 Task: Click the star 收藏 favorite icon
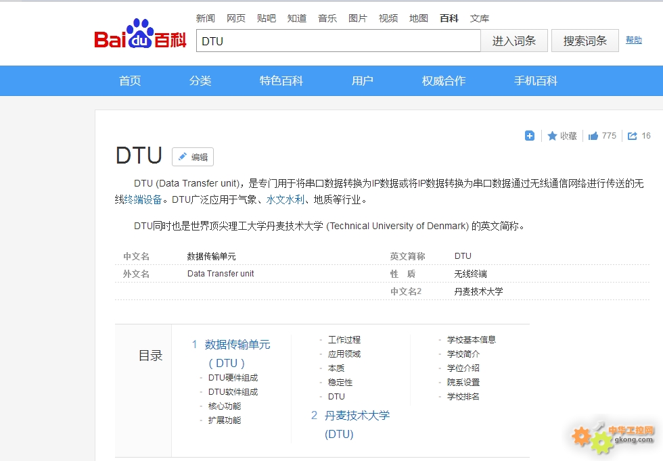pyautogui.click(x=552, y=136)
